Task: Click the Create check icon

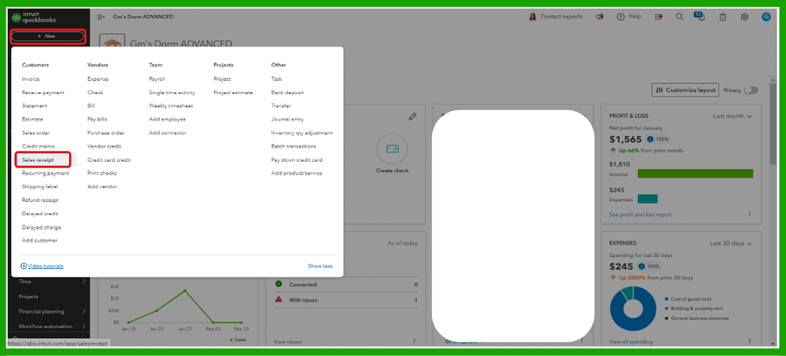Action: click(392, 149)
